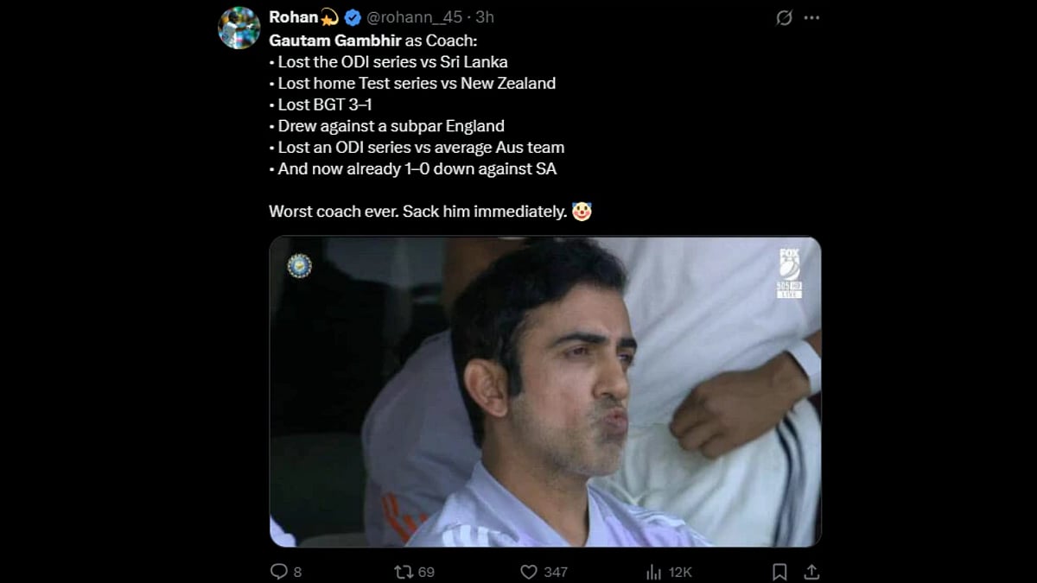Viewport: 1037px width, 583px height.
Task: Click the Fox Cricket logo in the image
Action: tap(789, 274)
